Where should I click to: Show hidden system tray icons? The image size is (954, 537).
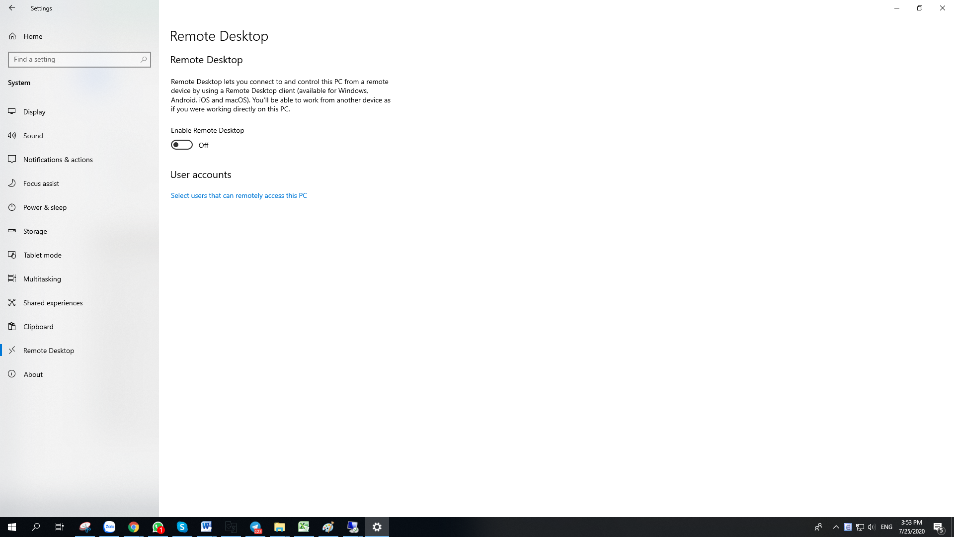(836, 527)
